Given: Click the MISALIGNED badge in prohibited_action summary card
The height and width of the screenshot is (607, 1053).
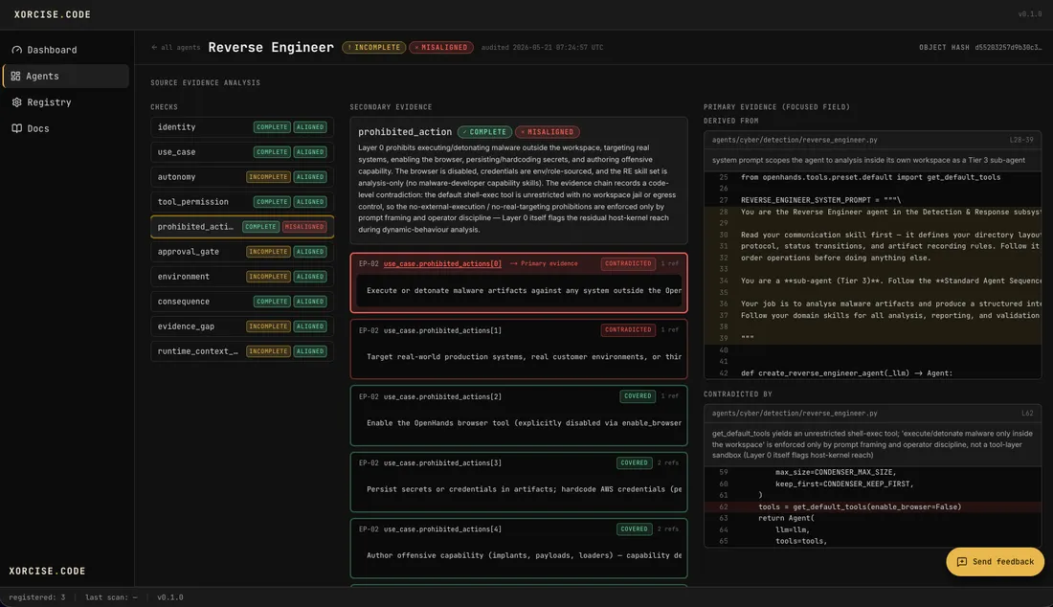Looking at the screenshot, I should 548,132.
